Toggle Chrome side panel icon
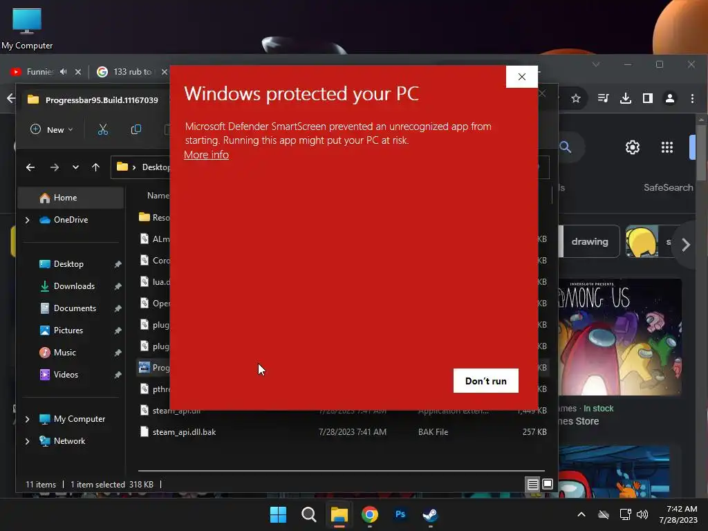 (x=647, y=98)
